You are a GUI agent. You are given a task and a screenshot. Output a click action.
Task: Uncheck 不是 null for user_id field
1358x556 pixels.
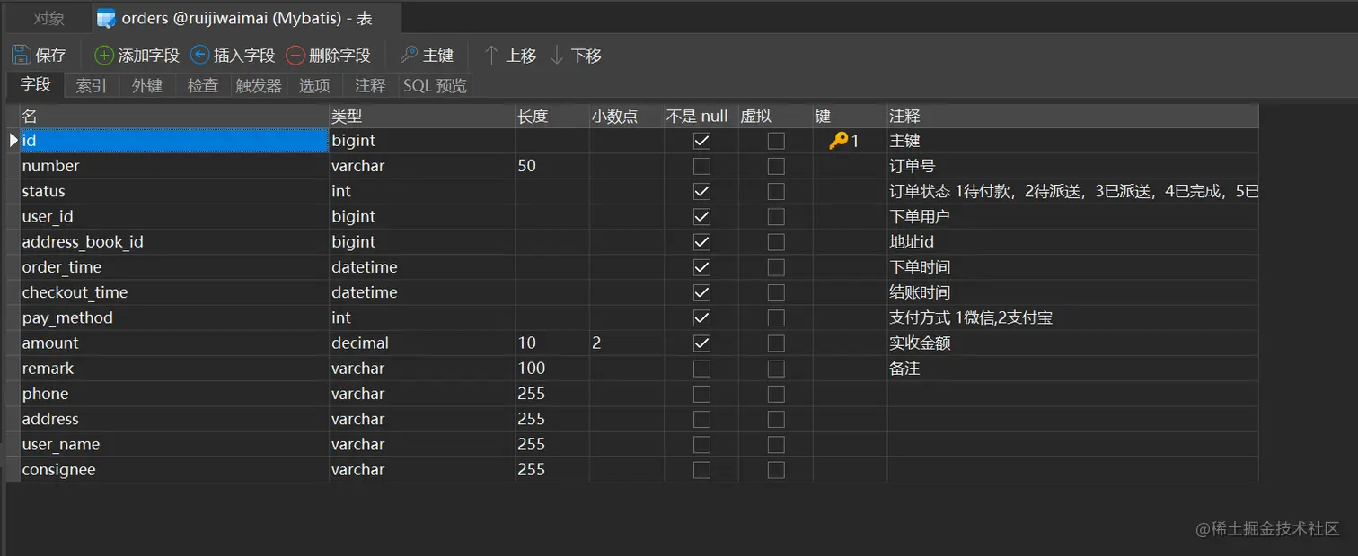(x=701, y=216)
